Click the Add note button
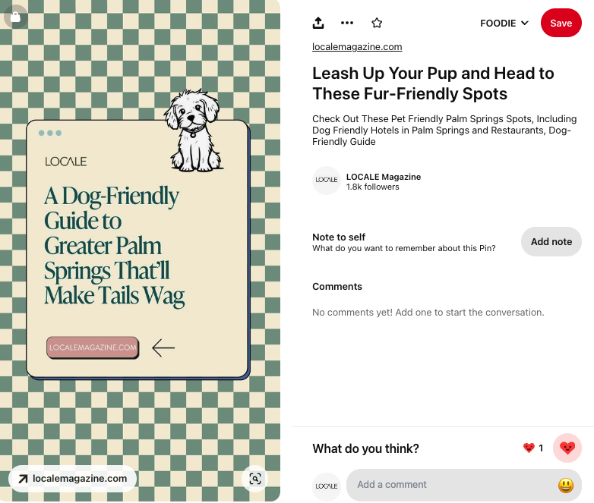The image size is (594, 503). point(551,241)
